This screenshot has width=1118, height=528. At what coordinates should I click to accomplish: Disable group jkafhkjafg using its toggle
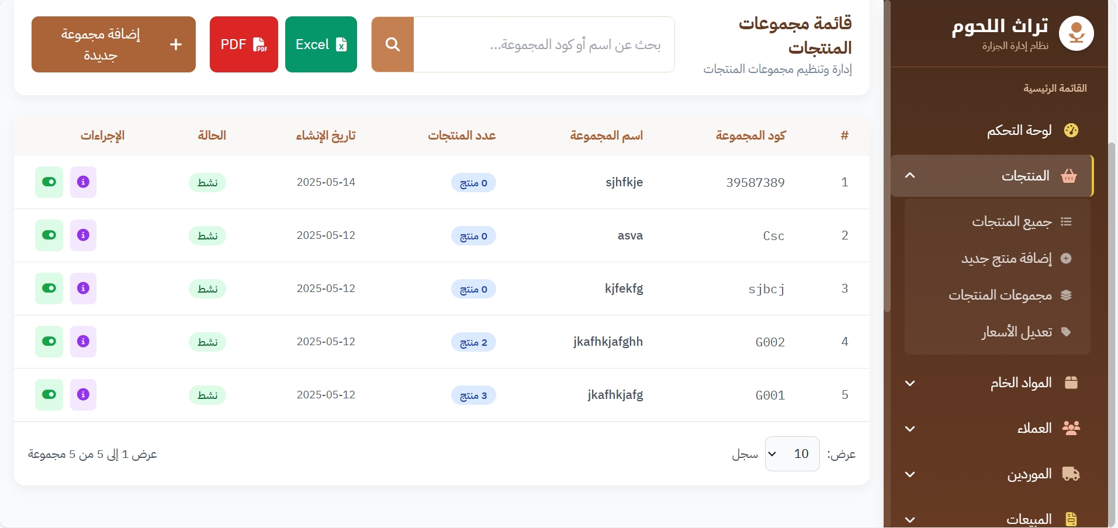(x=49, y=395)
